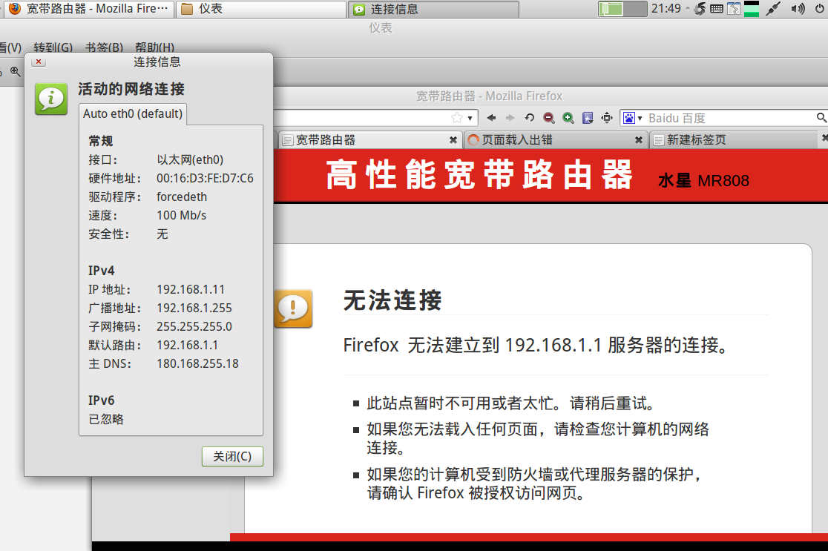Expand the small tray arrow after the clock

coord(687,8)
